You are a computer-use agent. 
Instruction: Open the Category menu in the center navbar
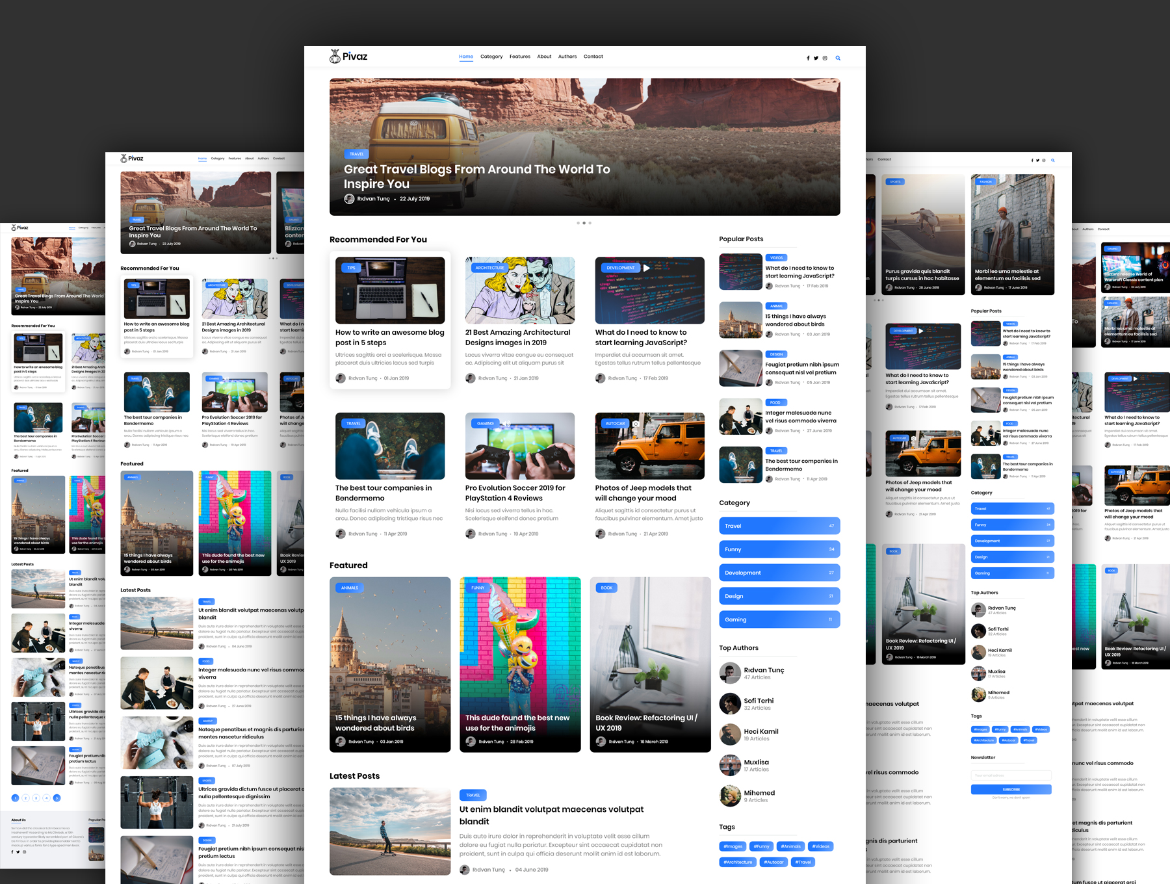491,57
